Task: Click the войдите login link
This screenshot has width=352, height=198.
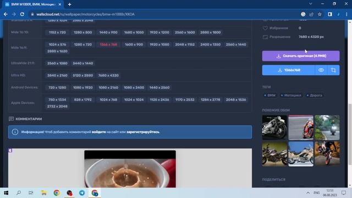Action: [99, 132]
